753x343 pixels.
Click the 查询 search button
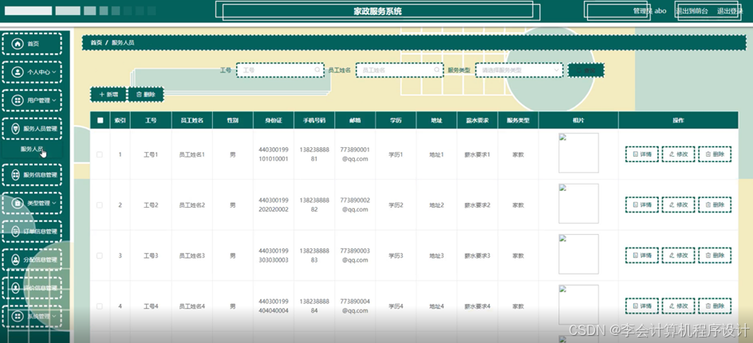click(585, 70)
